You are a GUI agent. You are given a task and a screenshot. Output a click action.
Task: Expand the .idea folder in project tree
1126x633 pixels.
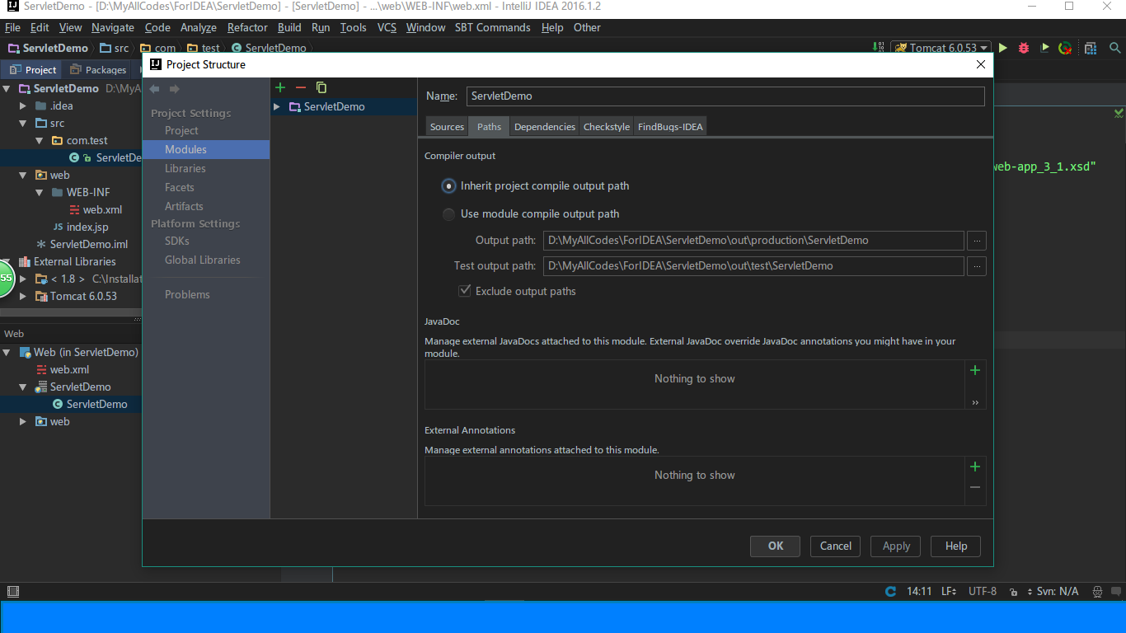pyautogui.click(x=23, y=105)
